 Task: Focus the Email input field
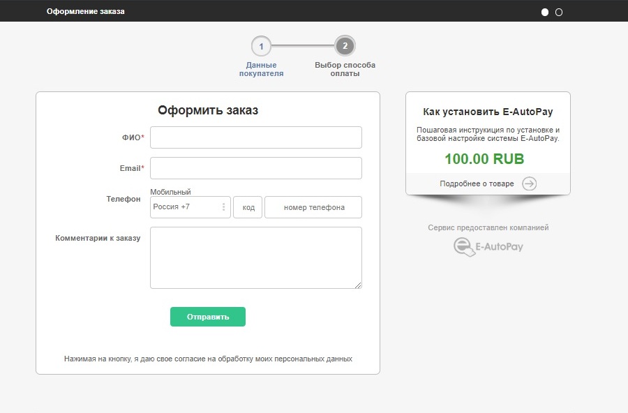click(255, 168)
